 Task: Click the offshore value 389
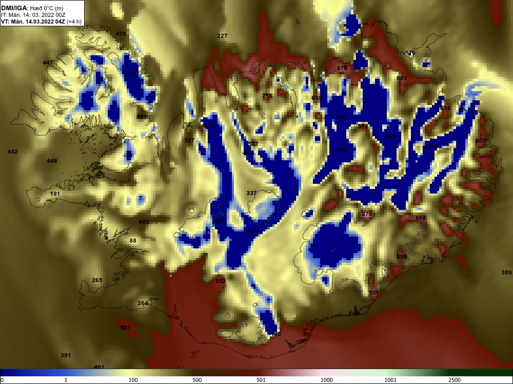coord(506,273)
